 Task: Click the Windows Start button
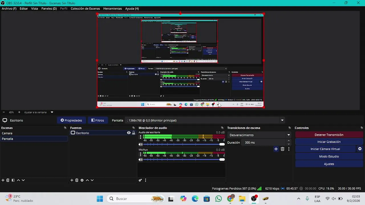click(x=100, y=199)
